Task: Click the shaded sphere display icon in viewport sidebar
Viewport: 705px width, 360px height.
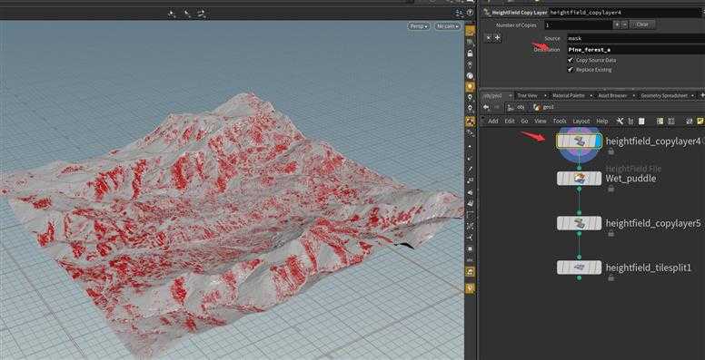Action: click(x=471, y=75)
